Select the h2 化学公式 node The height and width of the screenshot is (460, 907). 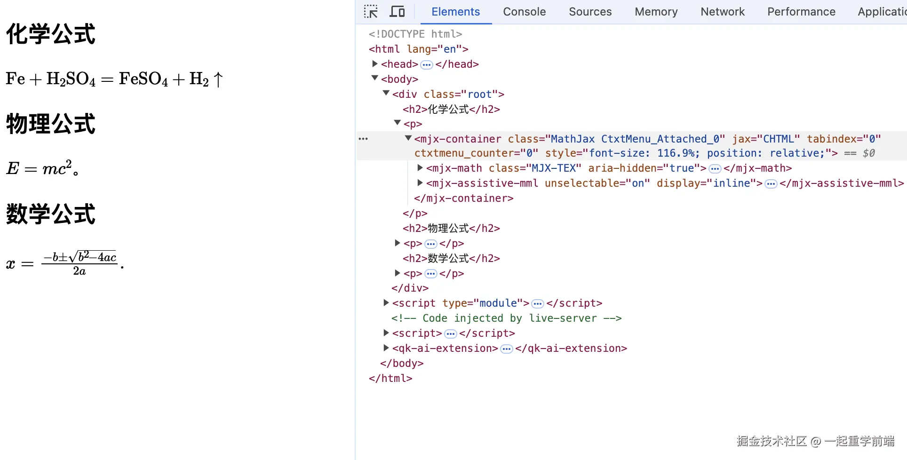pyautogui.click(x=451, y=109)
